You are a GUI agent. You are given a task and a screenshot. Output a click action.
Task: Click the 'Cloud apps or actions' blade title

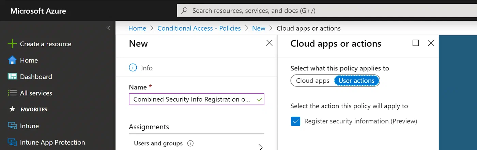point(336,44)
